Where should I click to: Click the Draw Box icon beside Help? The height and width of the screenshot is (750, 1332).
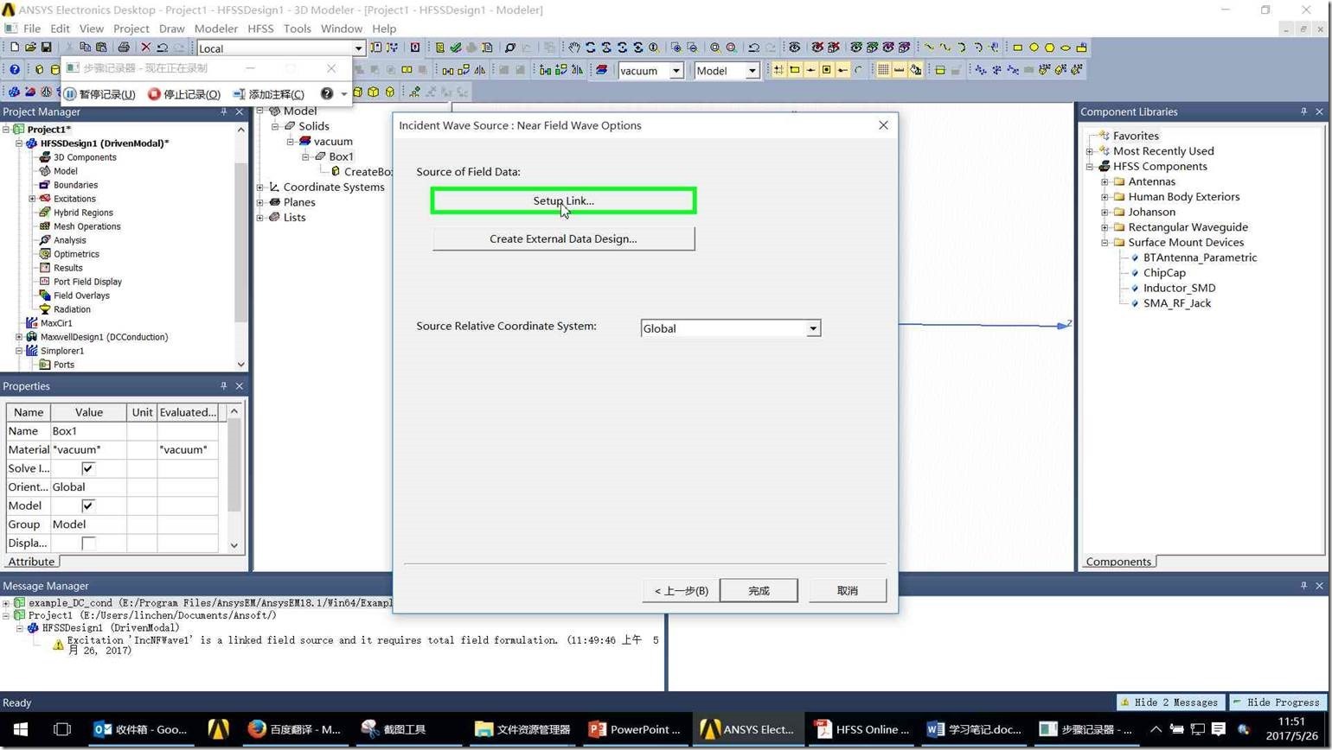tap(39, 69)
